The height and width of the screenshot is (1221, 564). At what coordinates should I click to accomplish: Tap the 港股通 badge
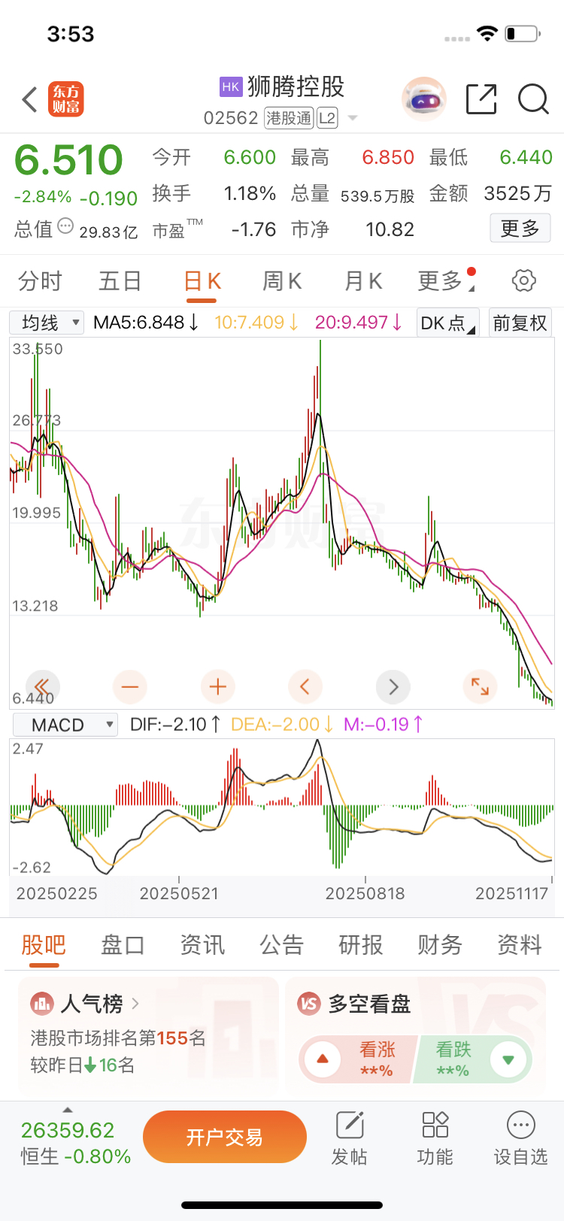[x=289, y=118]
